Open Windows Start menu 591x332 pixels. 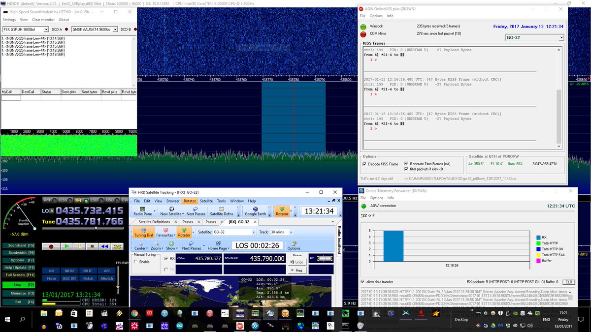click(8, 319)
